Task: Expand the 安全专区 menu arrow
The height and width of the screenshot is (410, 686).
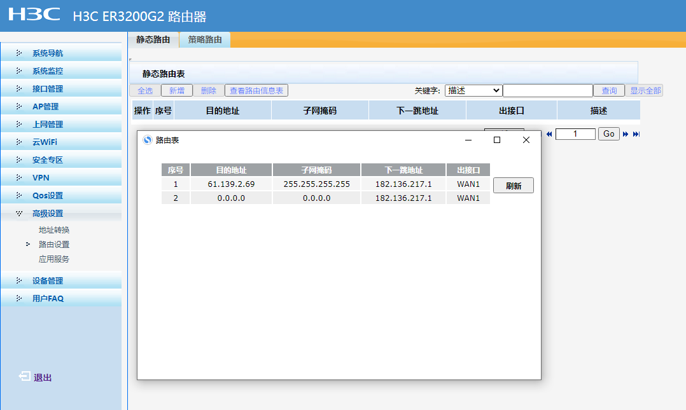Action: click(x=19, y=160)
